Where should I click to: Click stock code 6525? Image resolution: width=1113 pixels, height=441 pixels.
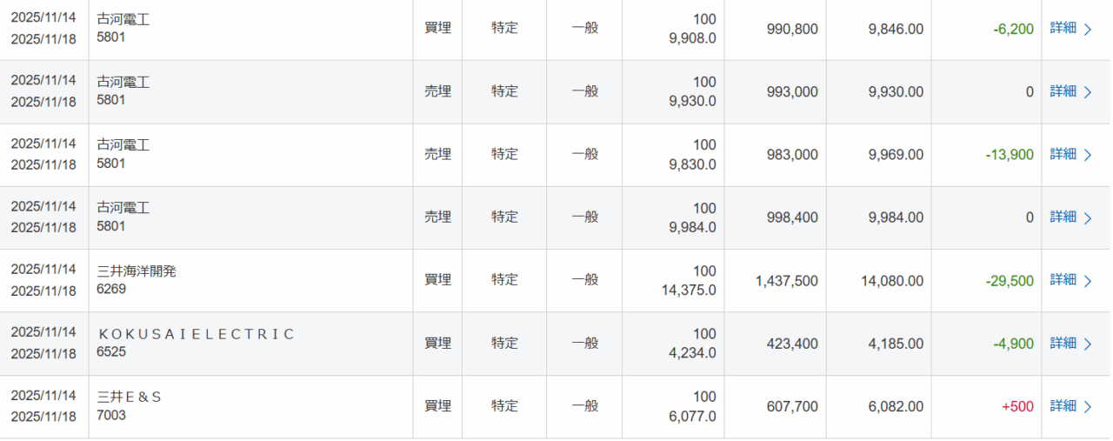point(111,352)
